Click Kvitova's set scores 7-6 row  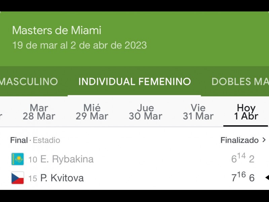click(242, 177)
